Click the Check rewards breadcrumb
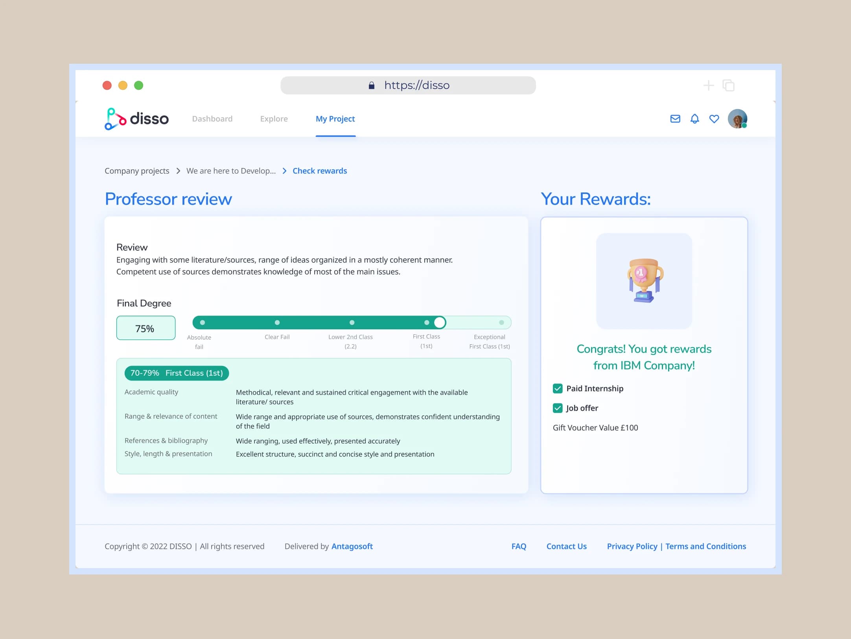The image size is (851, 639). (320, 171)
